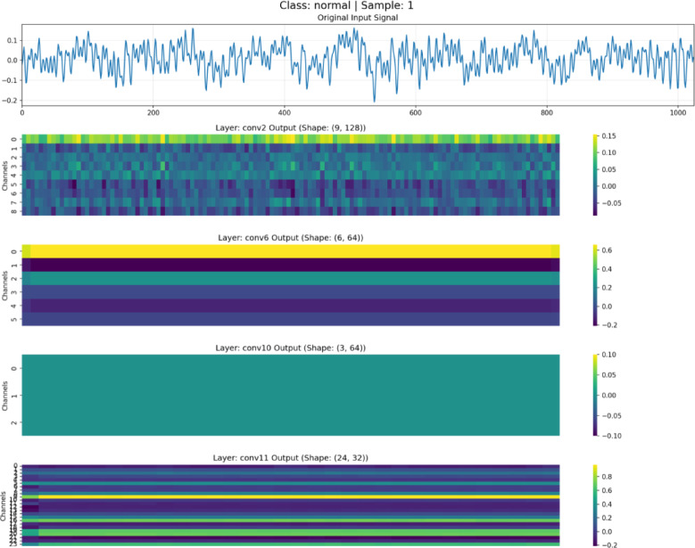Click the conv6 heatmap colorbar
The width and height of the screenshot is (695, 548).
[x=595, y=285]
